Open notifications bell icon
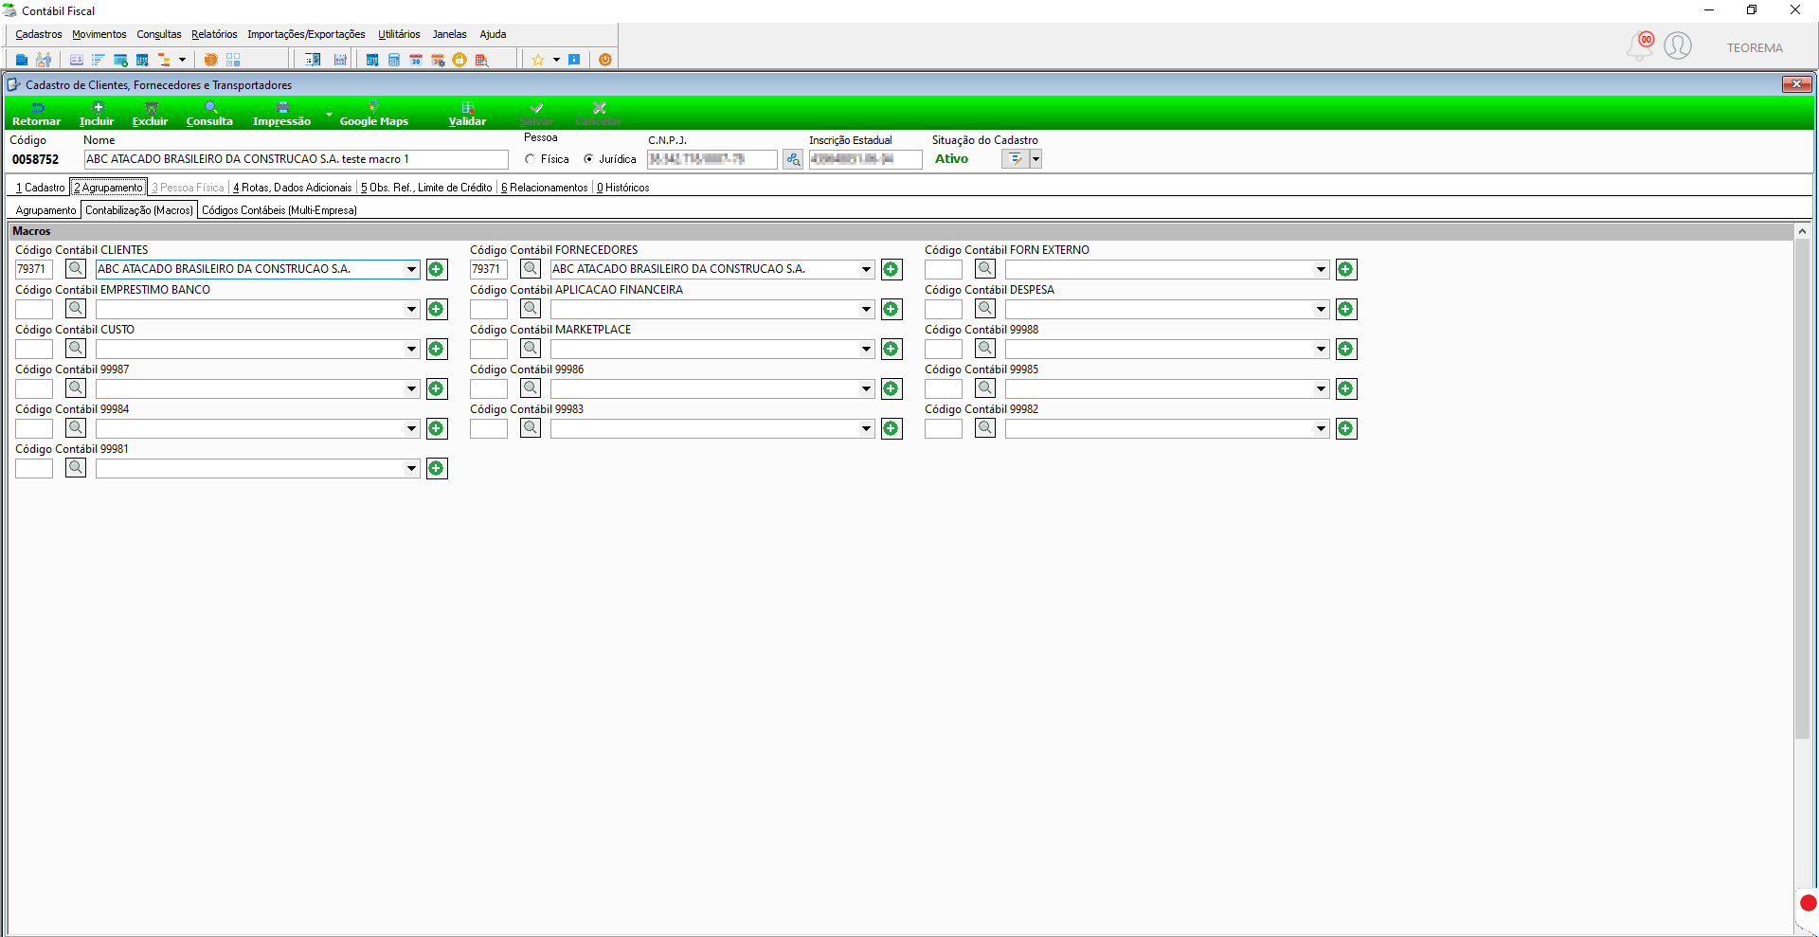 [1640, 45]
